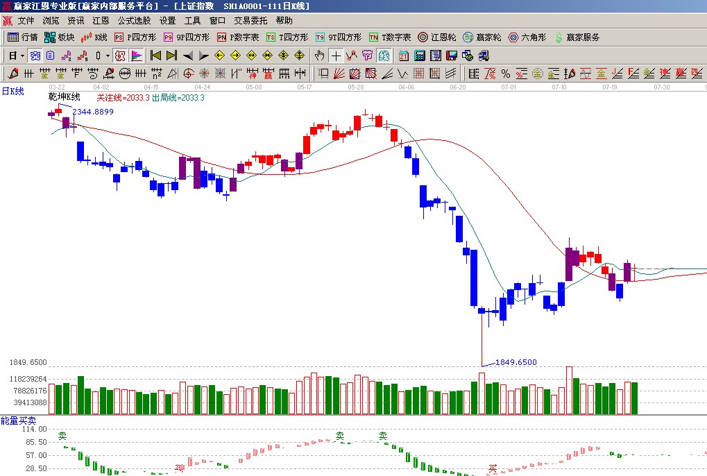Image resolution: width=707 pixels, height=476 pixels.
Task: Expand the candlestick chart type dropdown arrow
Action: [108, 56]
